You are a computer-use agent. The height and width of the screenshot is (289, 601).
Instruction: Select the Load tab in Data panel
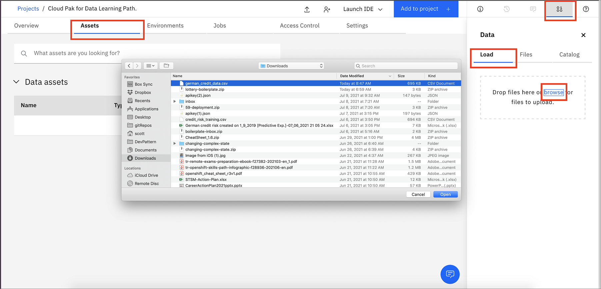pos(487,55)
